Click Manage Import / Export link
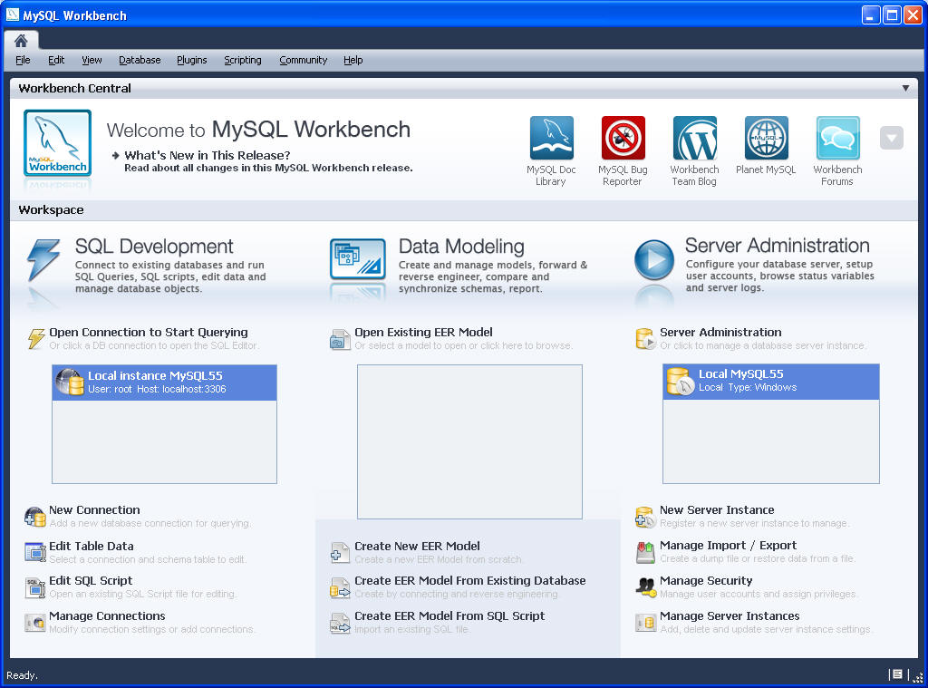928x688 pixels. (x=728, y=546)
